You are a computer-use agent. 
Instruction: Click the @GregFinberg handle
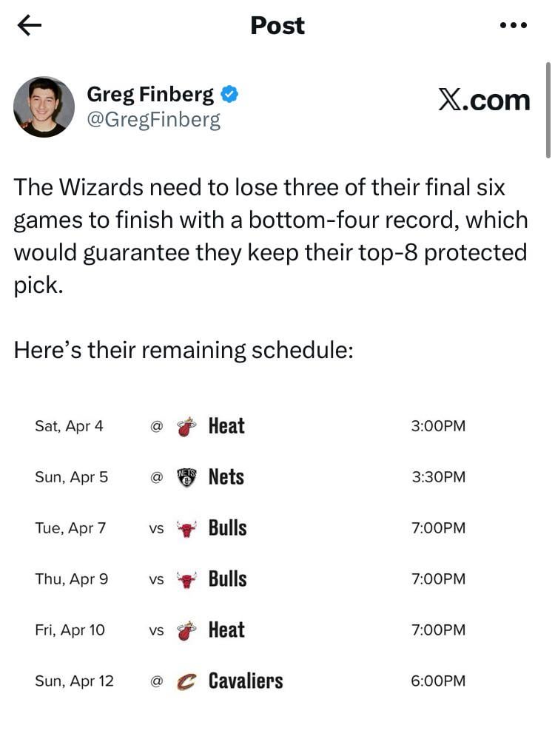(153, 119)
